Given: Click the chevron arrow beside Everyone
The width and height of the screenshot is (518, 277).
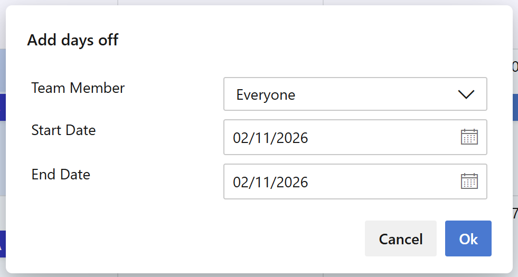Looking at the screenshot, I should 467,94.
